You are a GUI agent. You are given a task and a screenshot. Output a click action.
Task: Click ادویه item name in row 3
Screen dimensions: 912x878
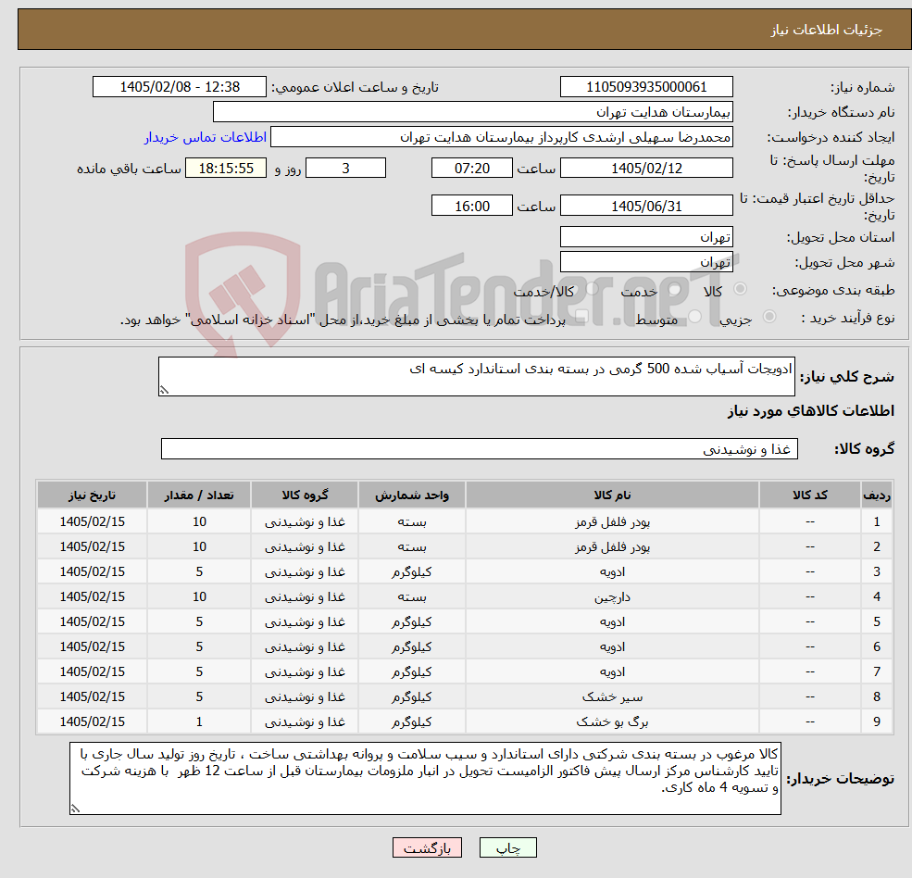coord(612,572)
